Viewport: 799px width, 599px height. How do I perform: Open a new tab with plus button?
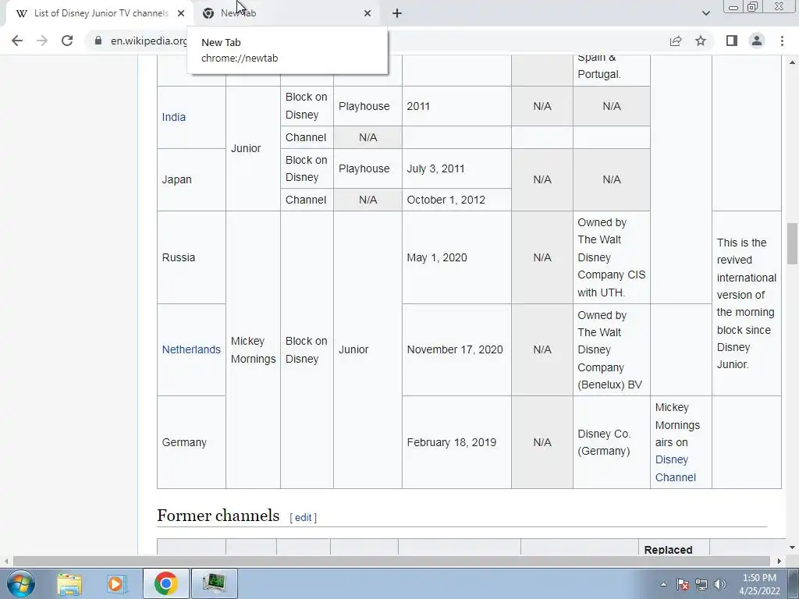pyautogui.click(x=397, y=13)
